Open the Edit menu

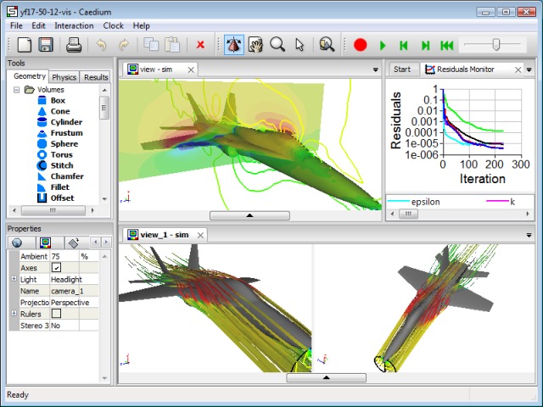point(38,25)
